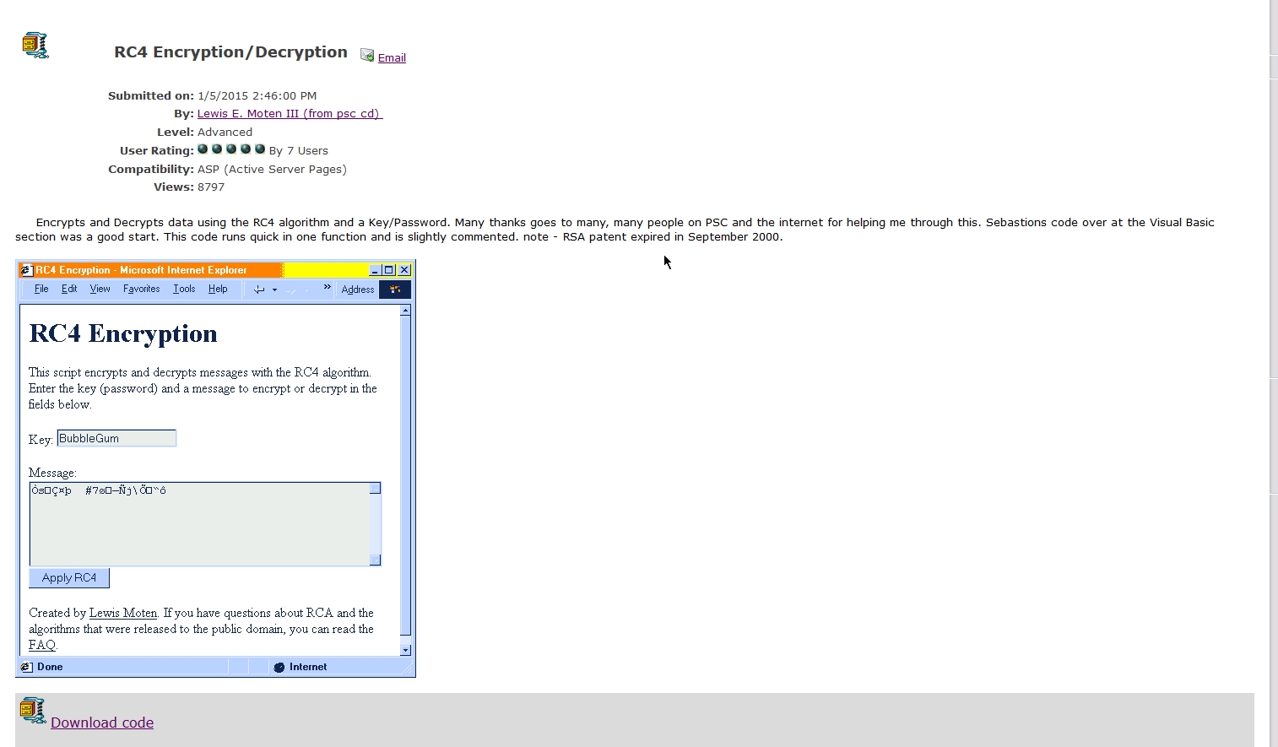Click the scrollbar down arrow of the page

(x=405, y=650)
